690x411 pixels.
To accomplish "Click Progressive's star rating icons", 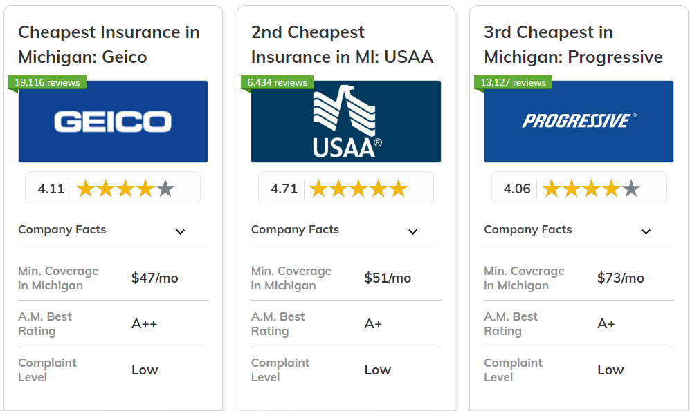I will pyautogui.click(x=590, y=187).
